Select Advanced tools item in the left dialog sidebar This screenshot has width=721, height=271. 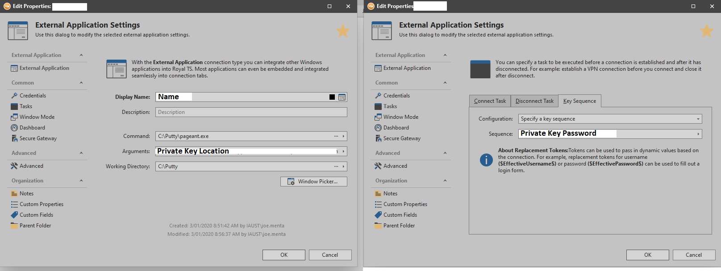[31, 166]
